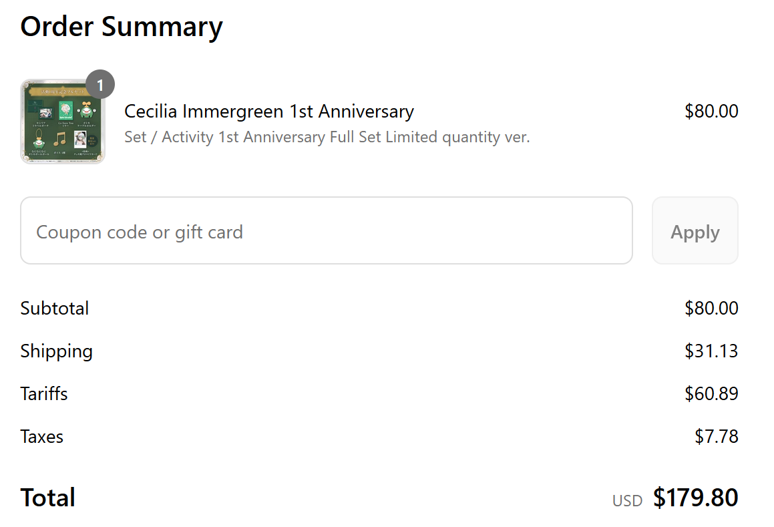Click the Subtotal label
Image resolution: width=774 pixels, height=527 pixels.
tap(54, 308)
